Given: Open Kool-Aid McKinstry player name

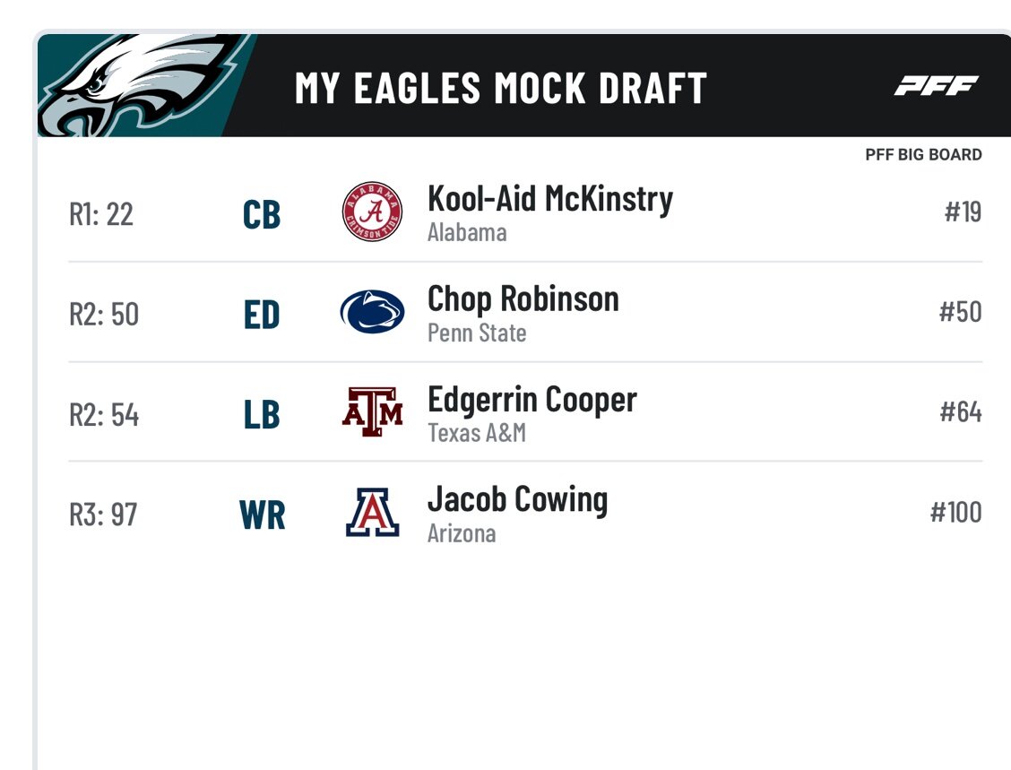Looking at the screenshot, I should pyautogui.click(x=549, y=199).
